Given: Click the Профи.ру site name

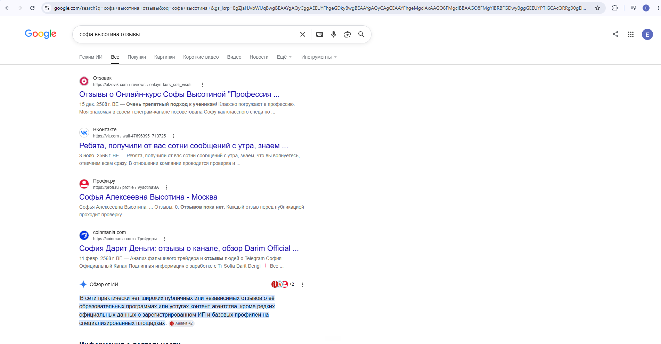Looking at the screenshot, I should click(x=104, y=181).
